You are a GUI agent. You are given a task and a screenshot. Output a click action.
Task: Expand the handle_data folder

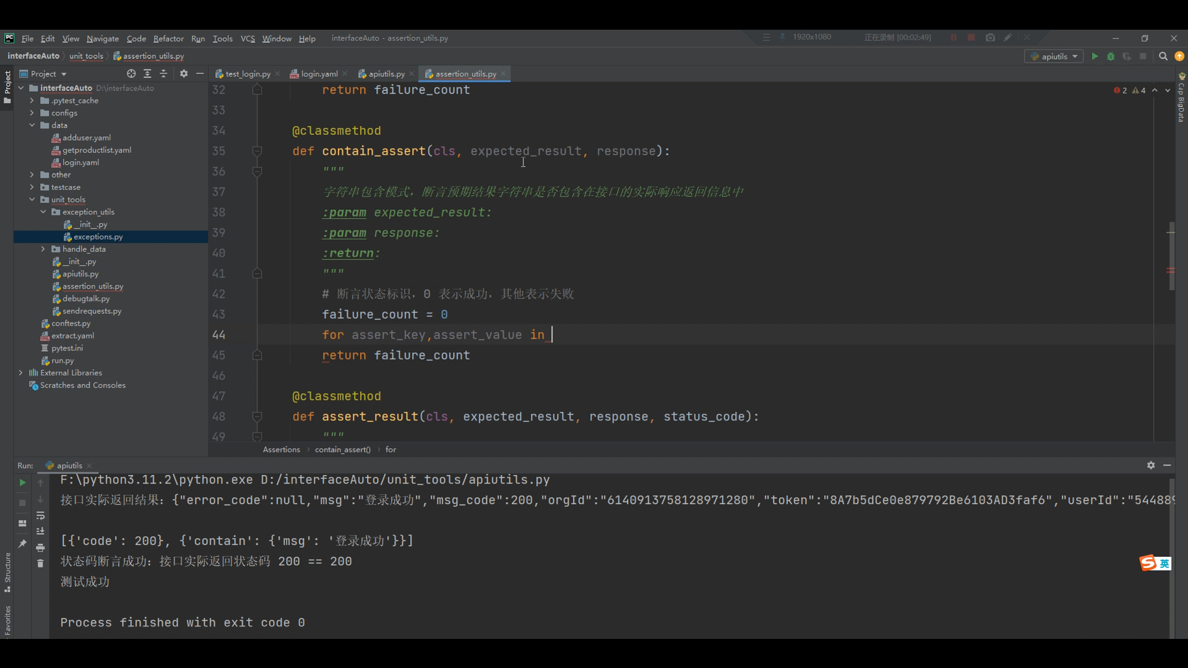tap(43, 249)
